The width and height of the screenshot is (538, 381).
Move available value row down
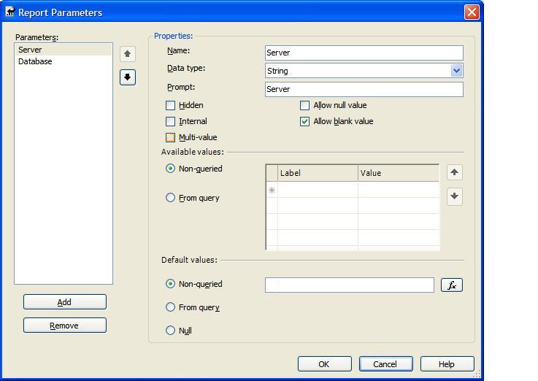[454, 196]
